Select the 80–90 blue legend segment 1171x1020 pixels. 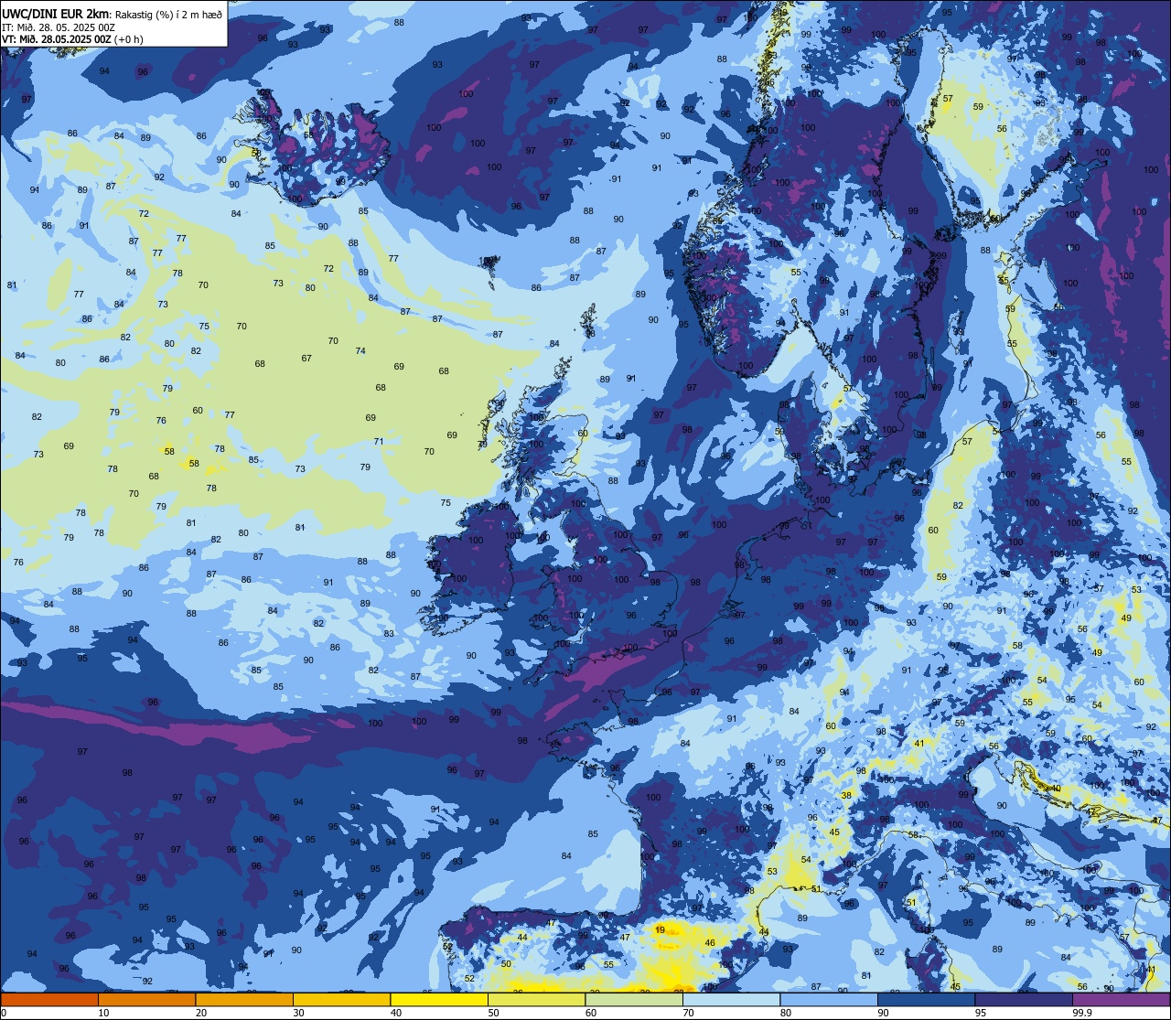click(829, 999)
